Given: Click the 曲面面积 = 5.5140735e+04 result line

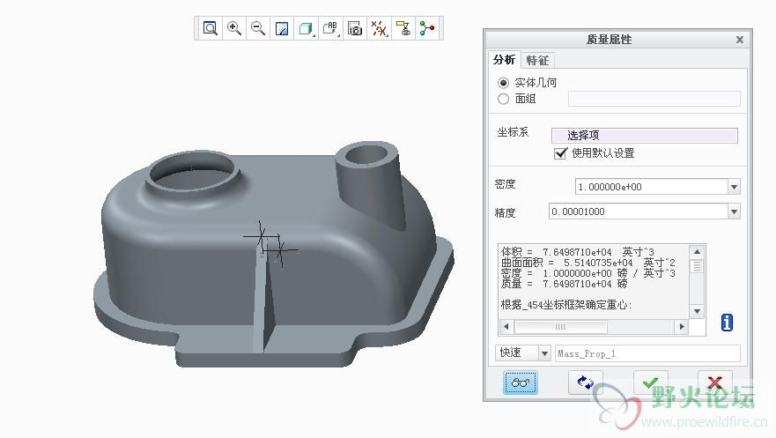Looking at the screenshot, I should click(x=588, y=263).
